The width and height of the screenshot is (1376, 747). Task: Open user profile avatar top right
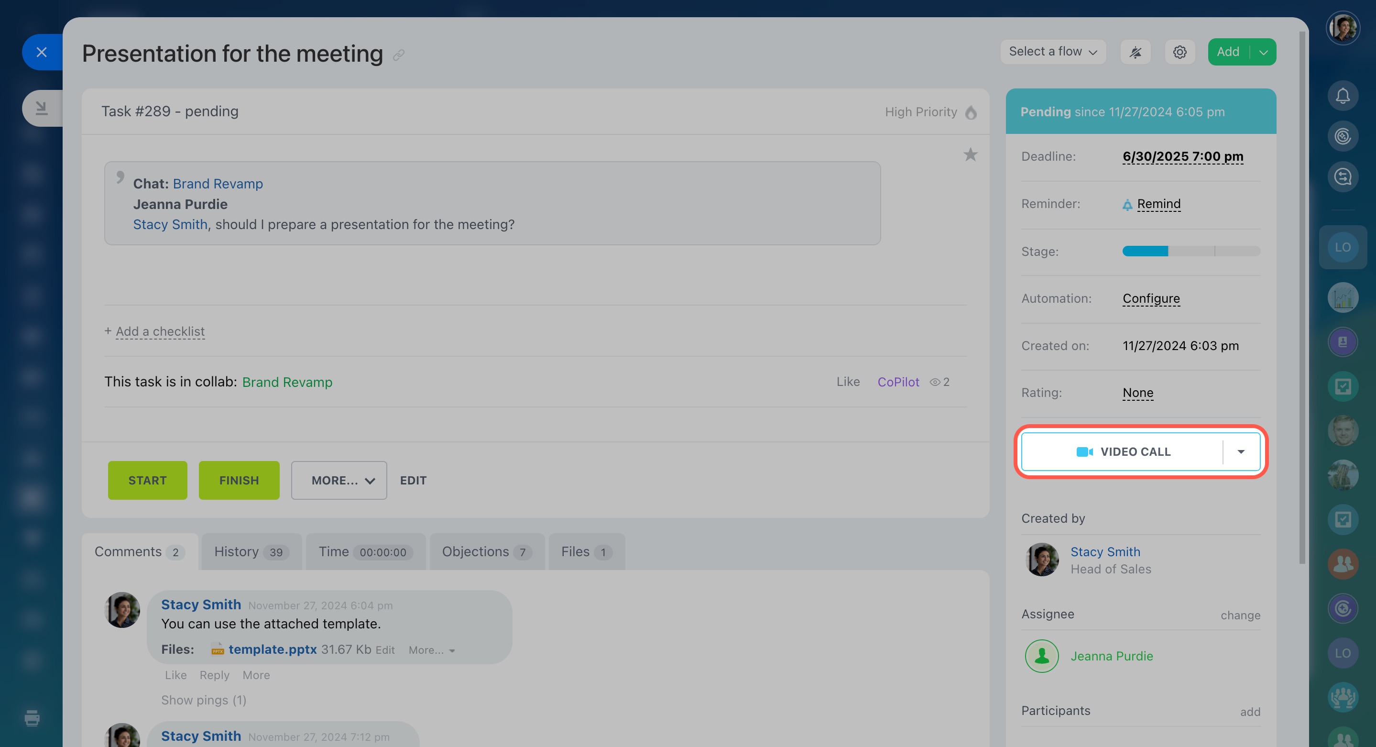click(1343, 28)
